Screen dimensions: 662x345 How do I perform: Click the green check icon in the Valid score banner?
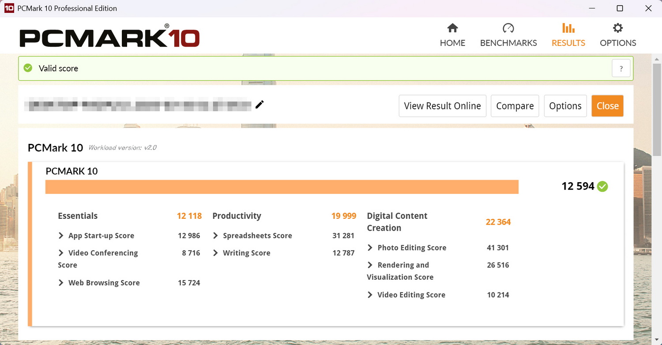tap(28, 68)
